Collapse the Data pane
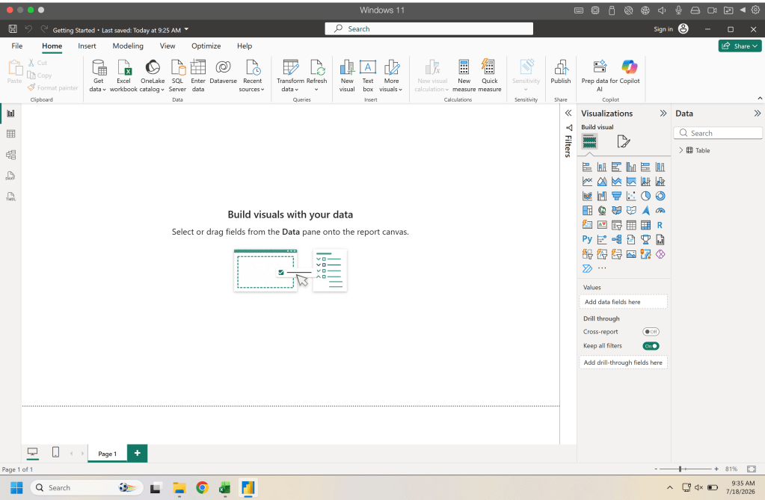 point(758,113)
